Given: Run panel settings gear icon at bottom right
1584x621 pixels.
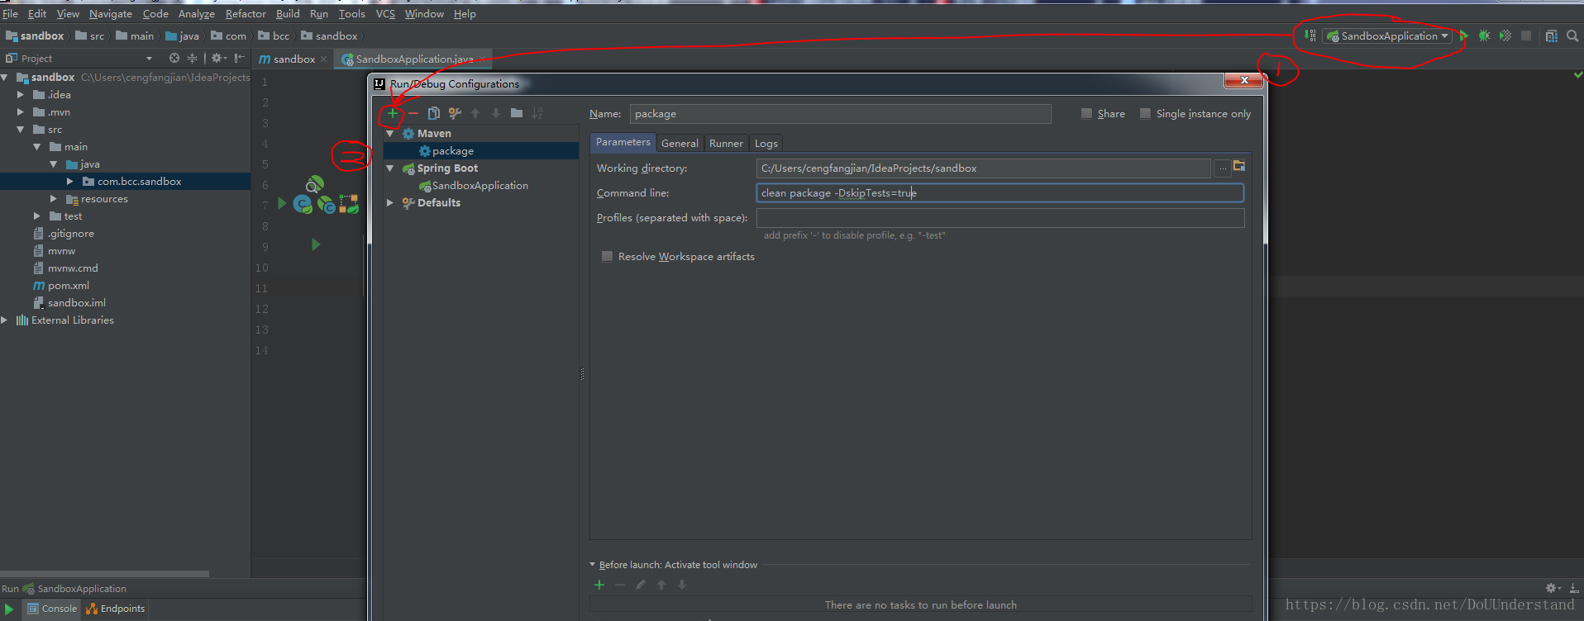Looking at the screenshot, I should 1552,588.
